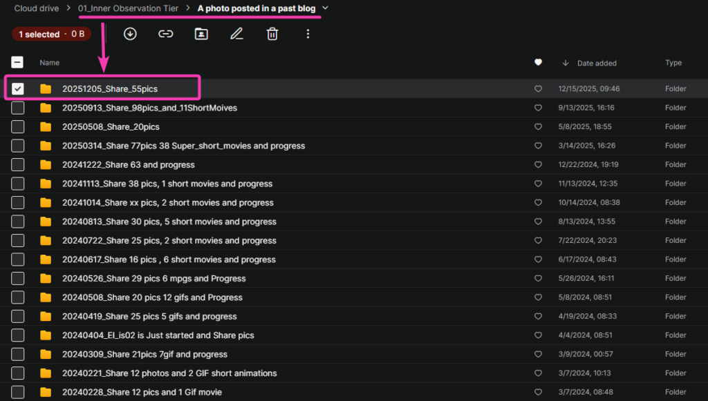Click the Download icon in toolbar
Image resolution: width=708 pixels, height=401 pixels.
(x=130, y=34)
